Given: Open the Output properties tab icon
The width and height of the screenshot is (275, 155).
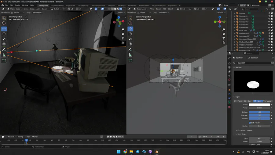Looking at the screenshot, I should tap(229, 67).
